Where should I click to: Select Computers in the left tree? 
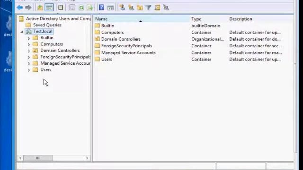[52, 44]
